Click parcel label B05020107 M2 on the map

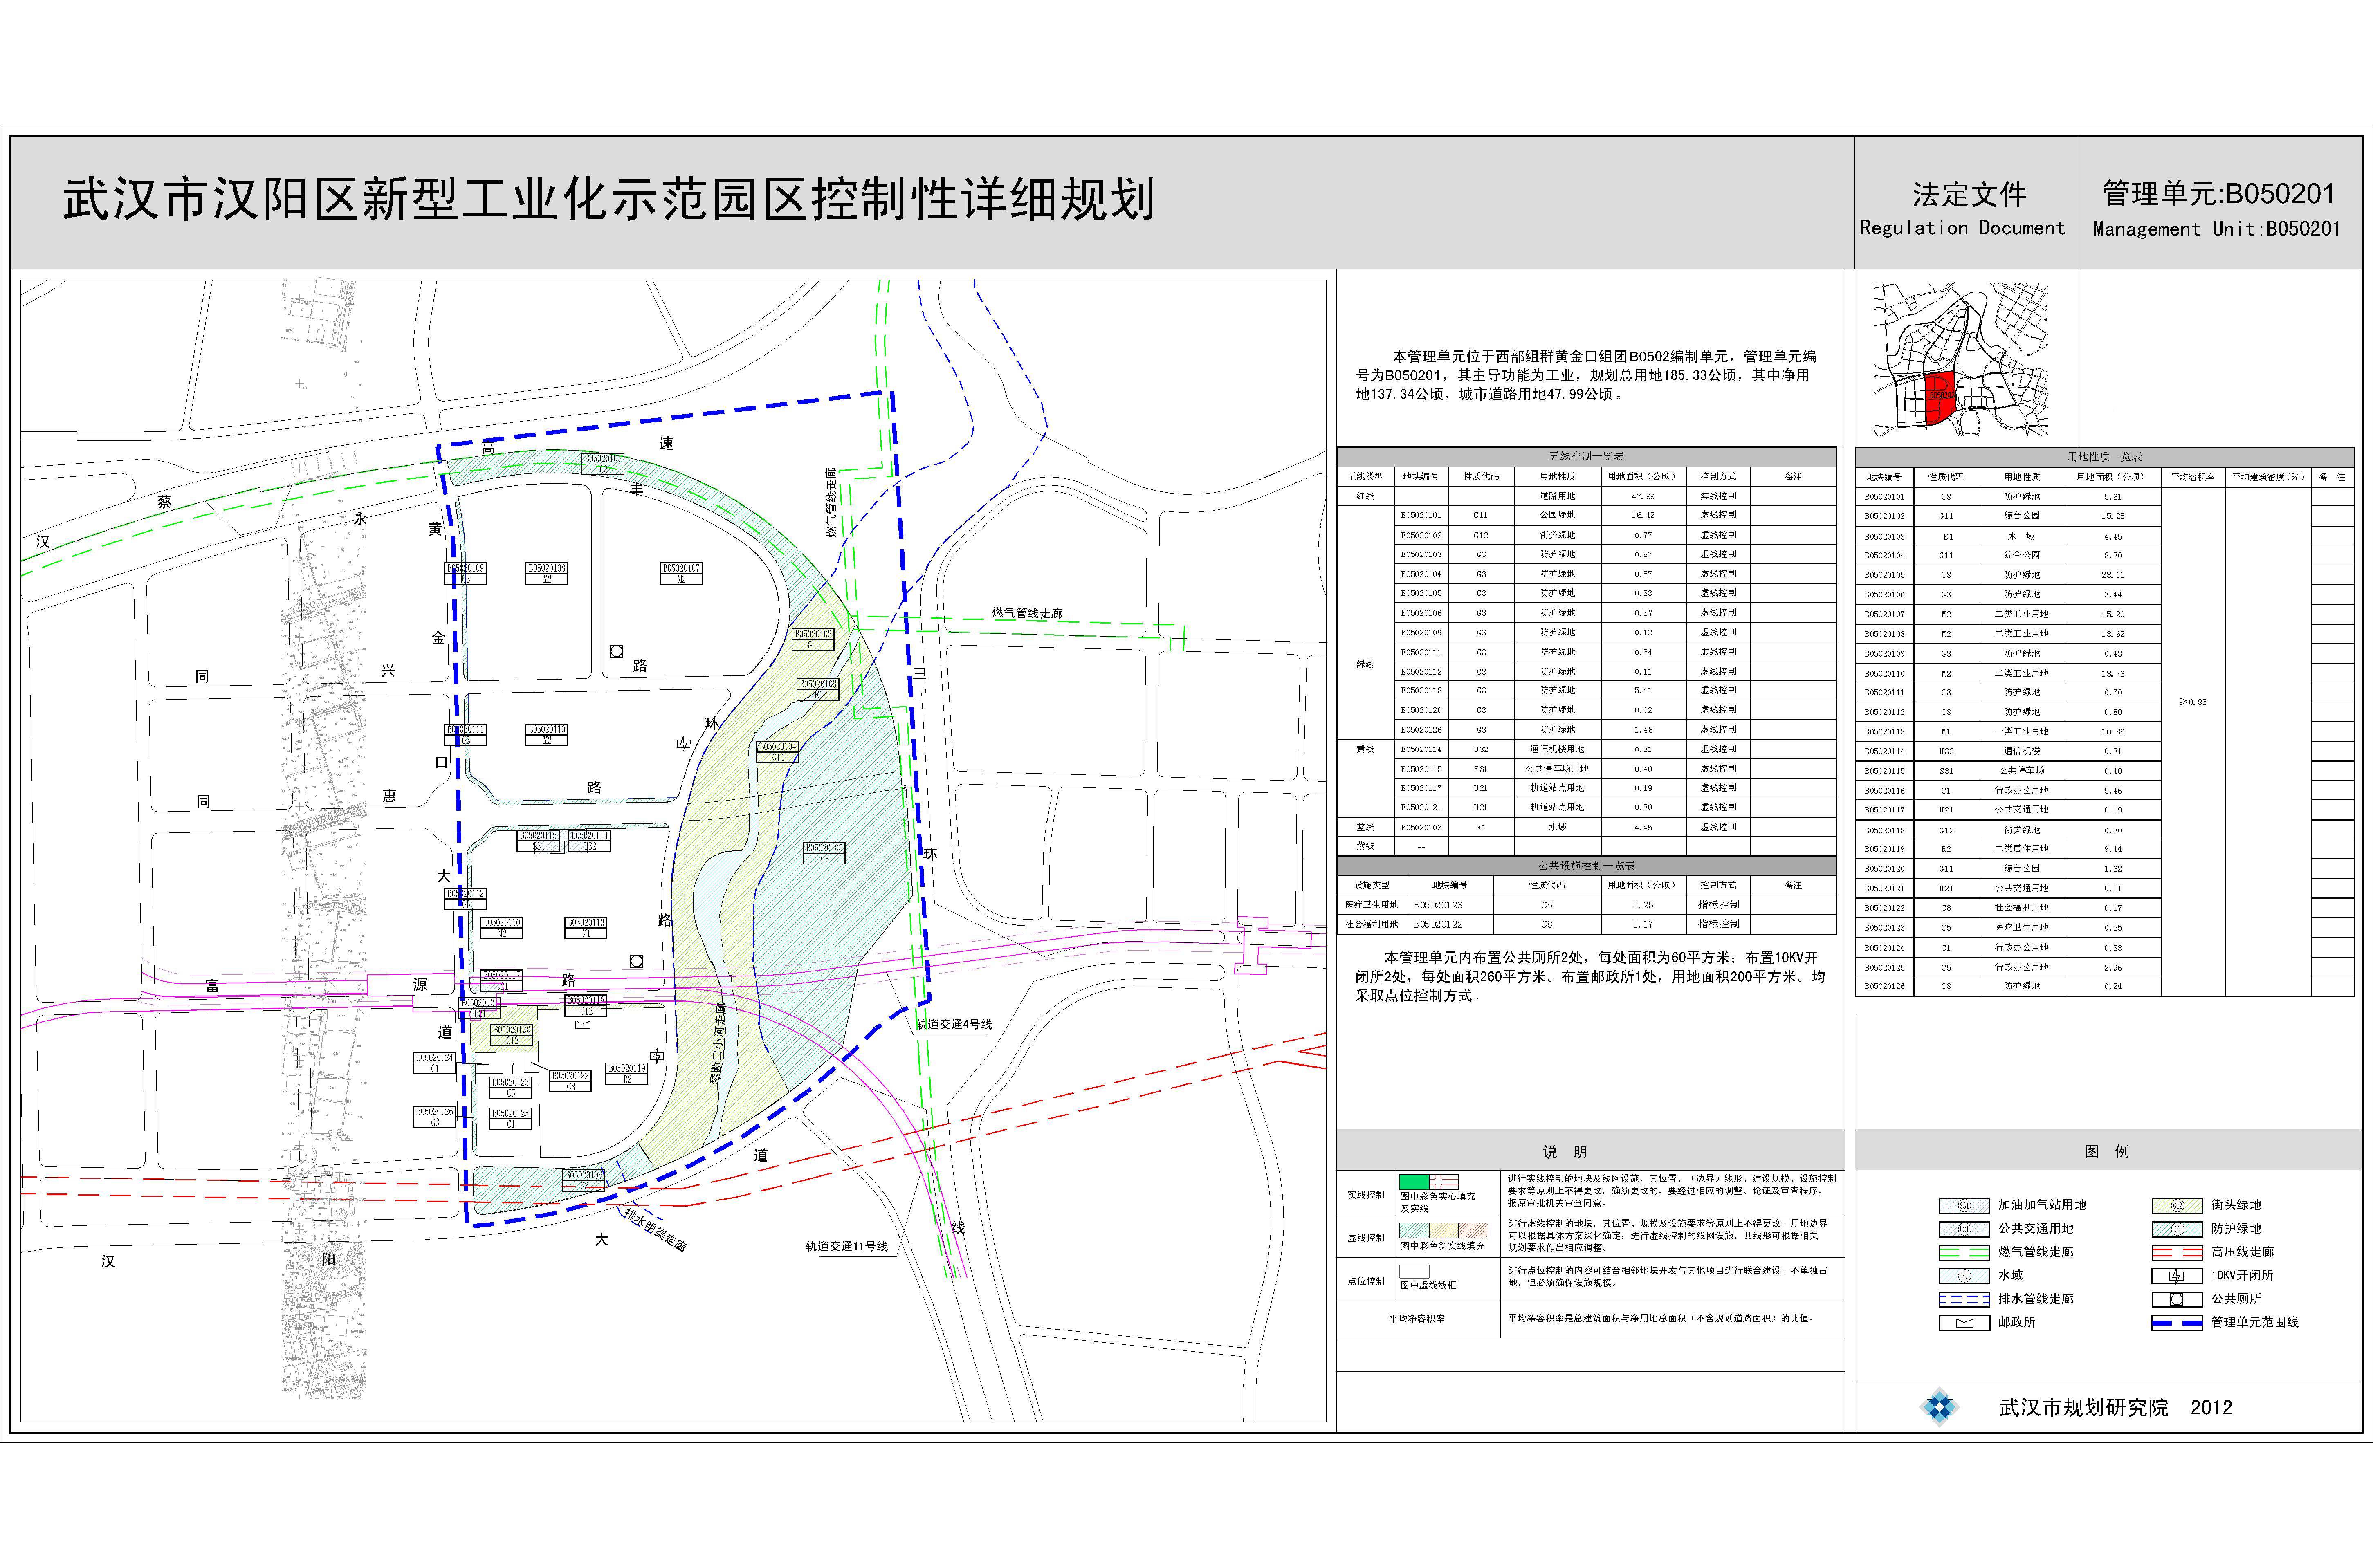click(681, 573)
